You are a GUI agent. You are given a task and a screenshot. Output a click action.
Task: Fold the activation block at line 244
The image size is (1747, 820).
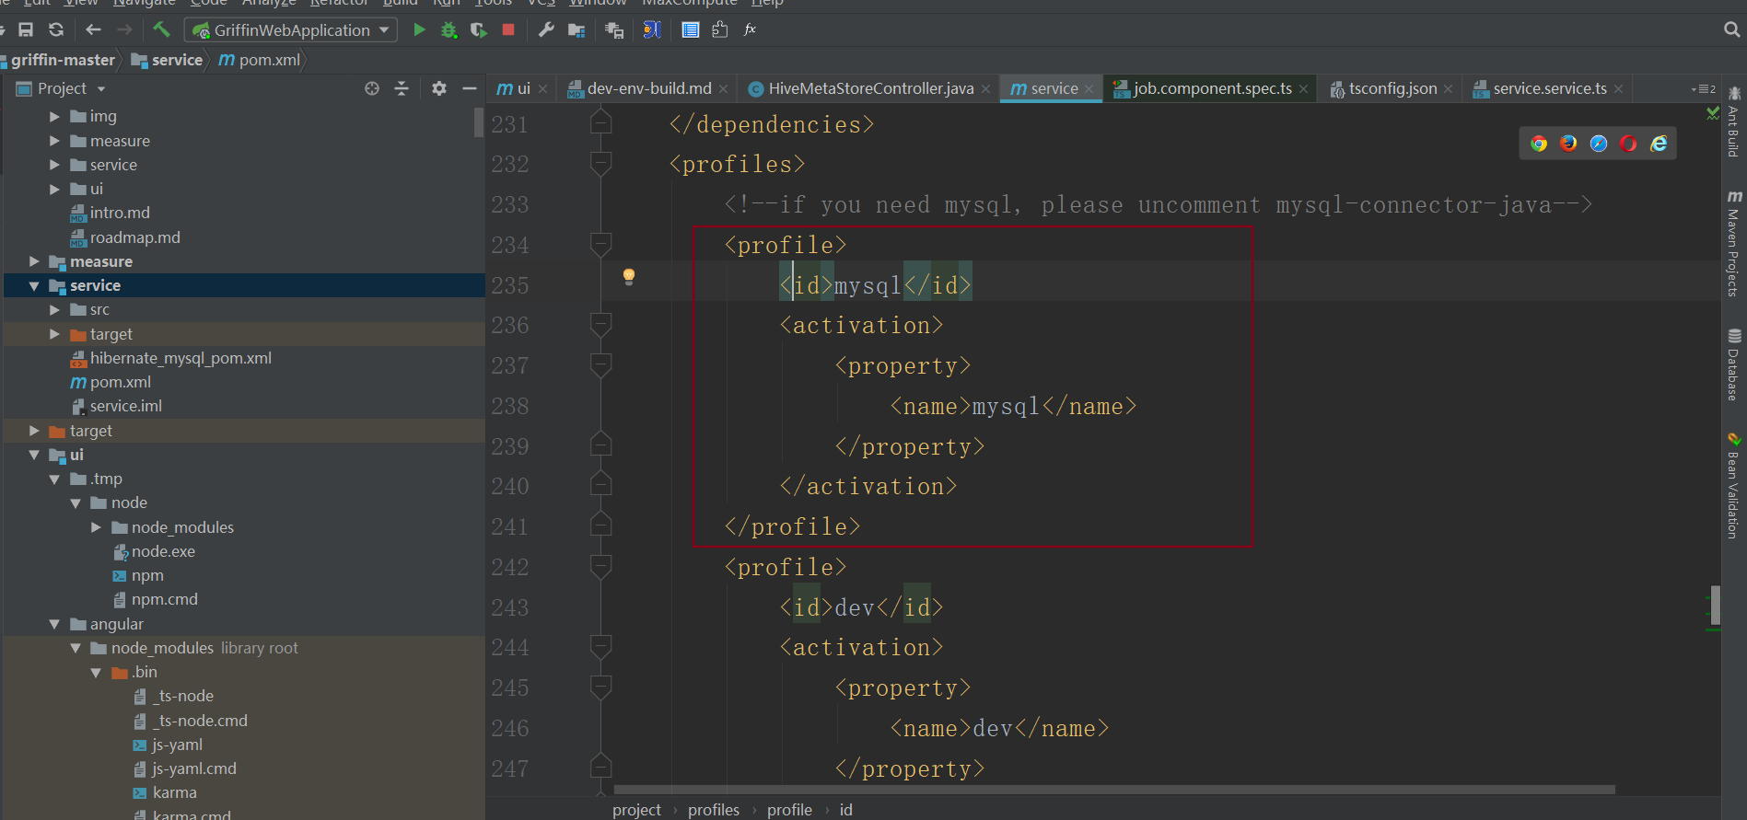600,648
